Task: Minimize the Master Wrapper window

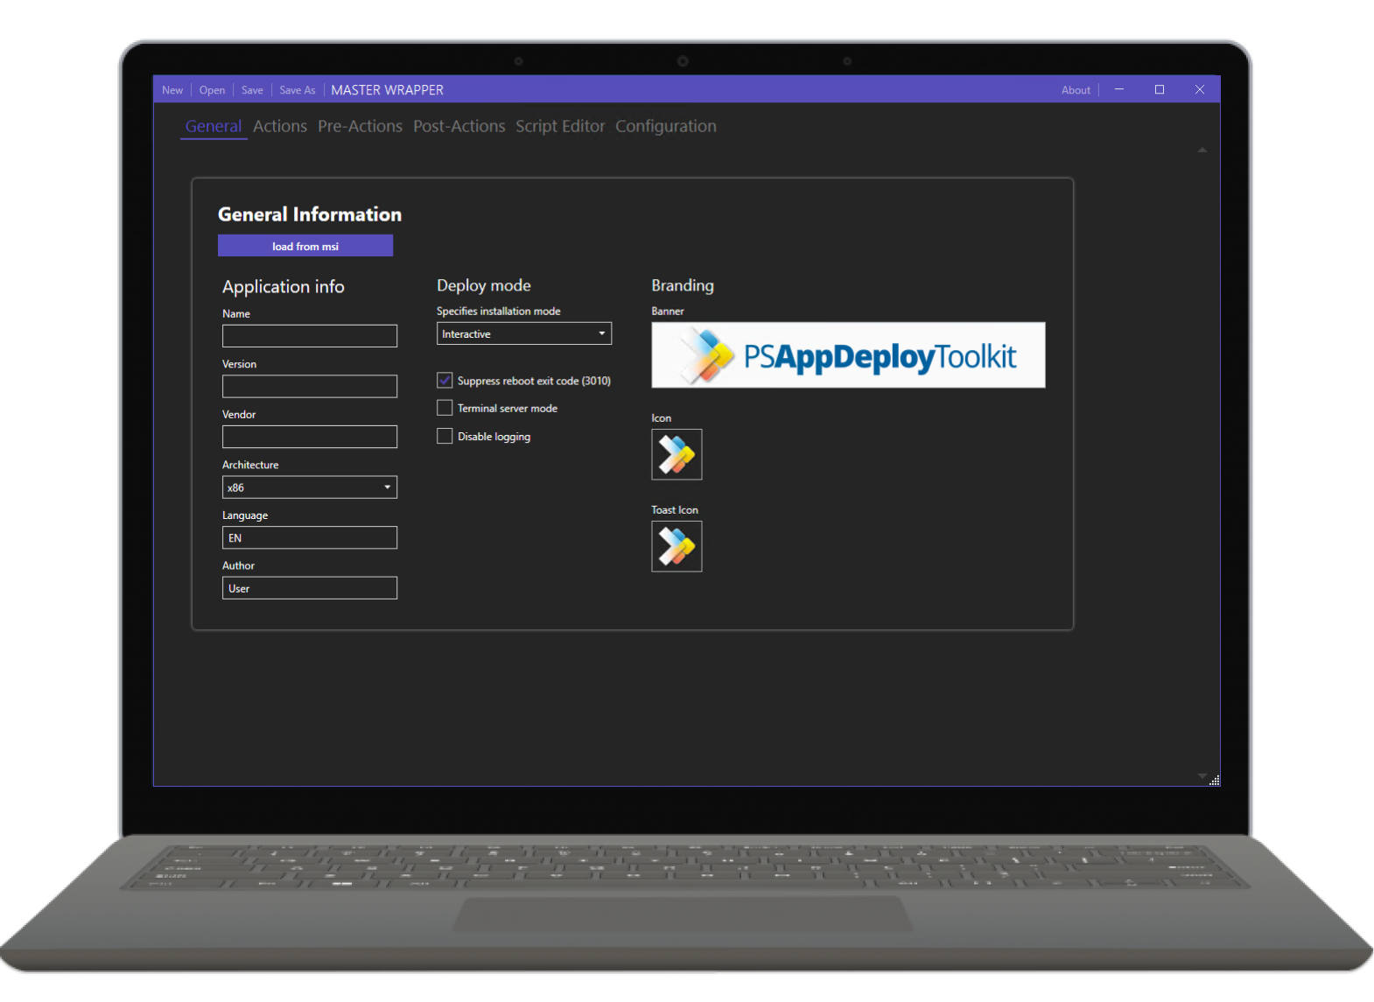Action: point(1118,89)
